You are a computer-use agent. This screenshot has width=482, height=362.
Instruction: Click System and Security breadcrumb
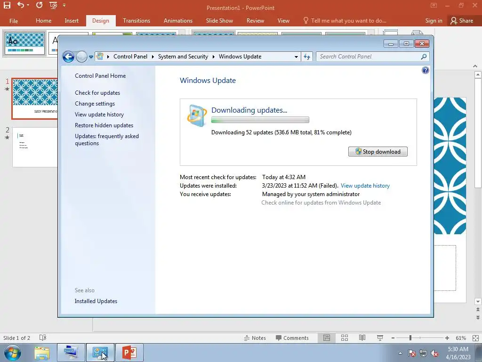point(183,57)
